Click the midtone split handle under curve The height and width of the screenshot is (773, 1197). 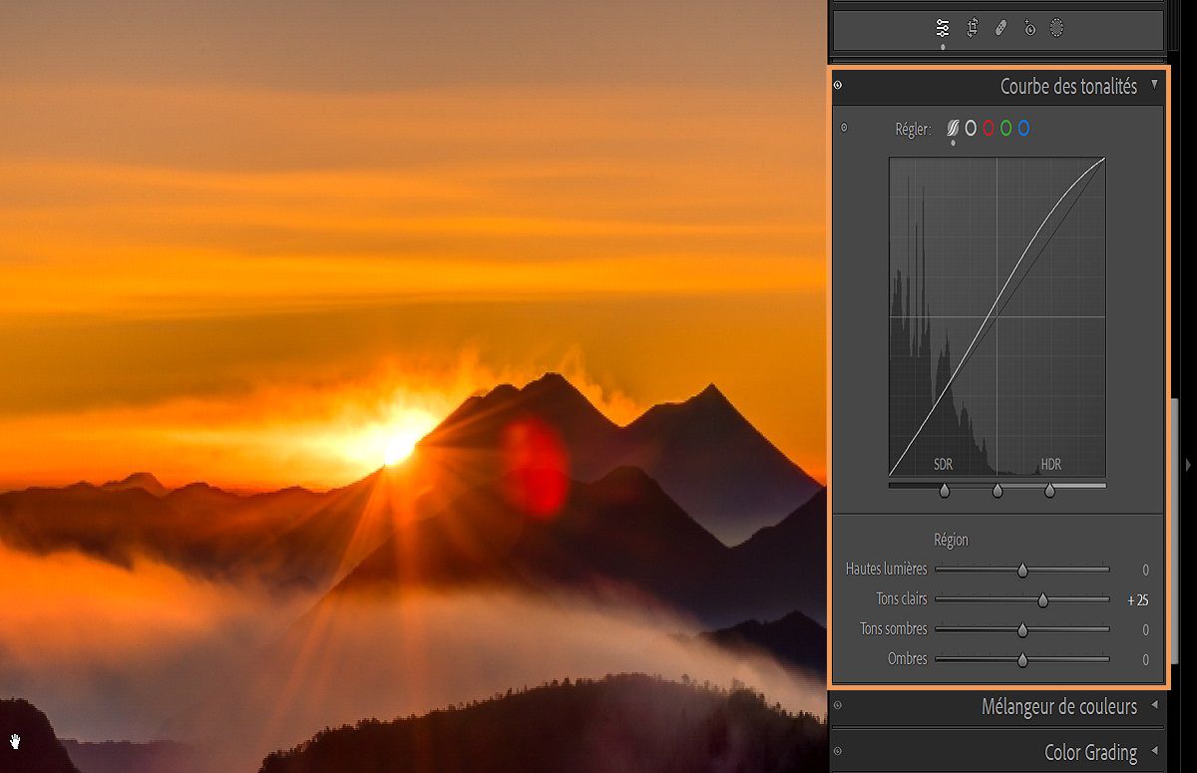coord(997,491)
